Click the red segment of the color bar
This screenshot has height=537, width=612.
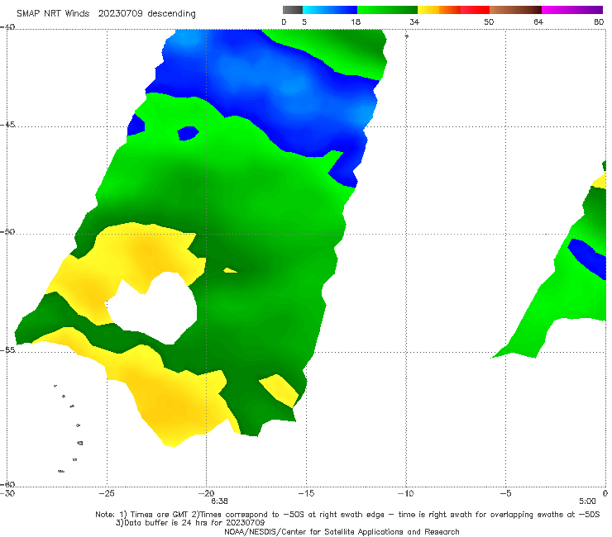point(475,10)
